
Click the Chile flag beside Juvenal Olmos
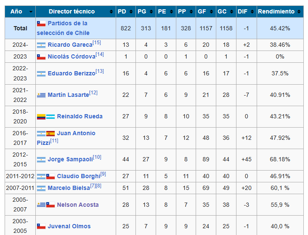41,226
